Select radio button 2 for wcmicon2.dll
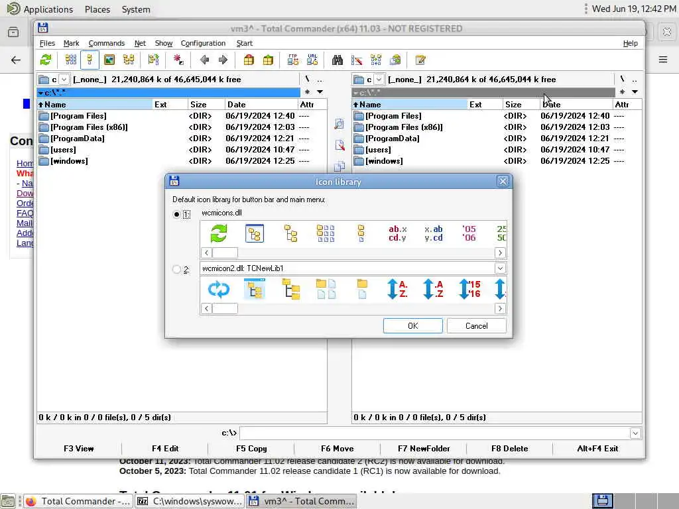This screenshot has width=679, height=509. (176, 269)
